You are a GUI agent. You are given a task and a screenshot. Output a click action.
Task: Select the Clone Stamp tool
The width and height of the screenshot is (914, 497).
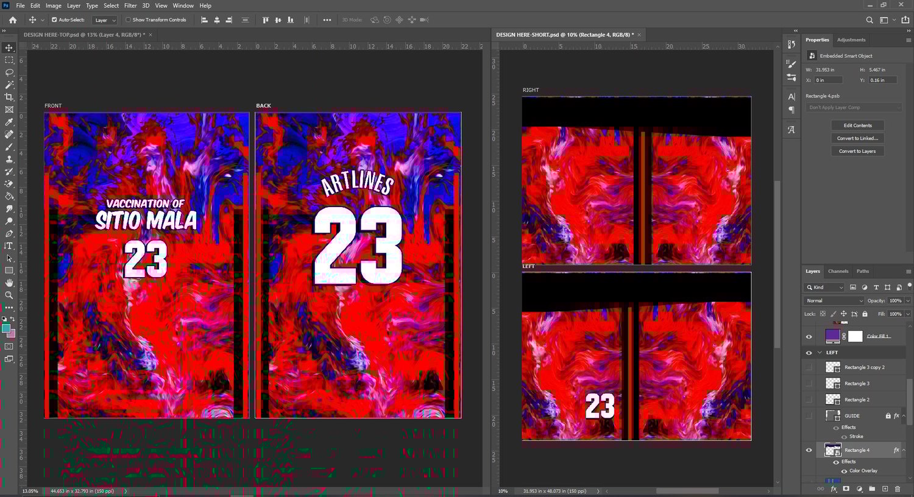pyautogui.click(x=9, y=159)
